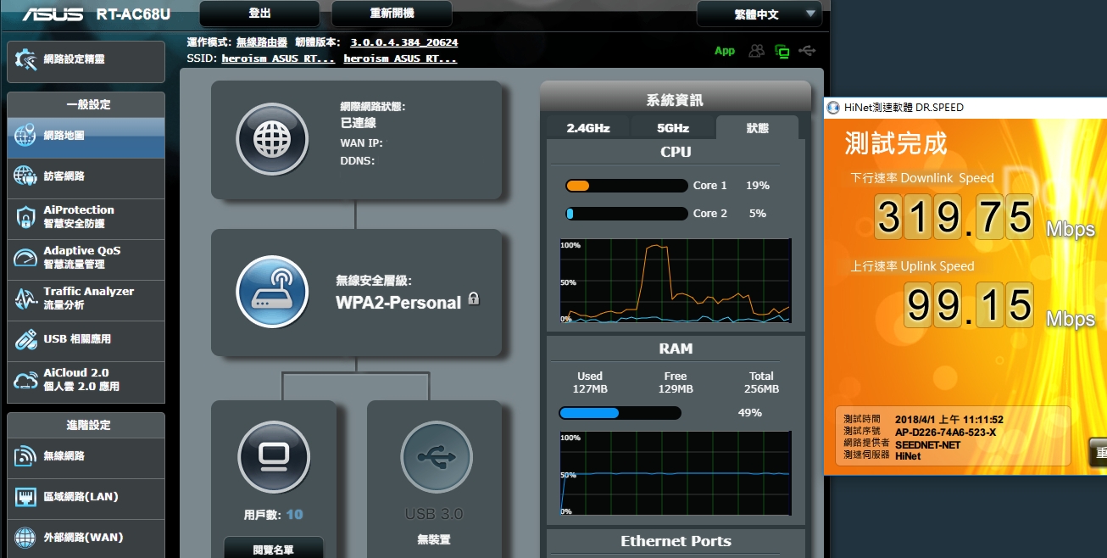Click the lock icon beside WPA2-Personal
Screen dimensions: 1107x558
(x=474, y=299)
